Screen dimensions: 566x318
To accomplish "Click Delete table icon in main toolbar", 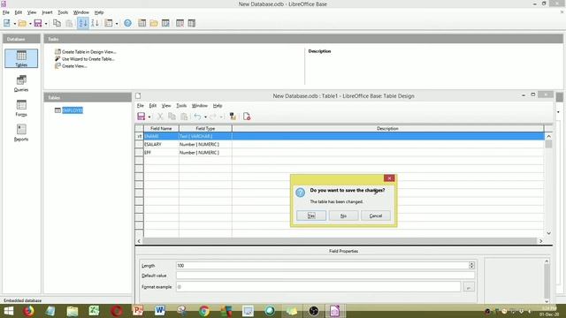I will tap(180, 24).
